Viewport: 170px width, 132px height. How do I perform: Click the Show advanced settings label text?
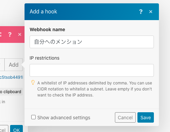coord(64,118)
